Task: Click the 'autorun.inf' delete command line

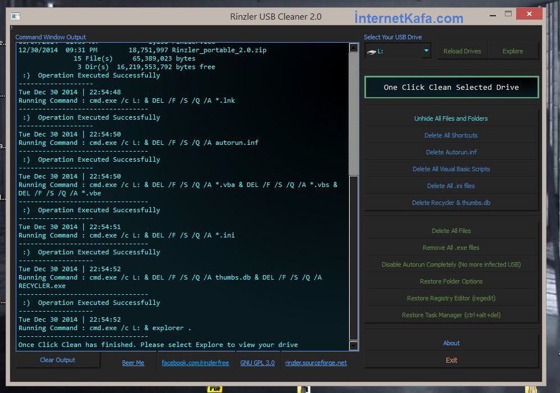Action: tap(138, 143)
